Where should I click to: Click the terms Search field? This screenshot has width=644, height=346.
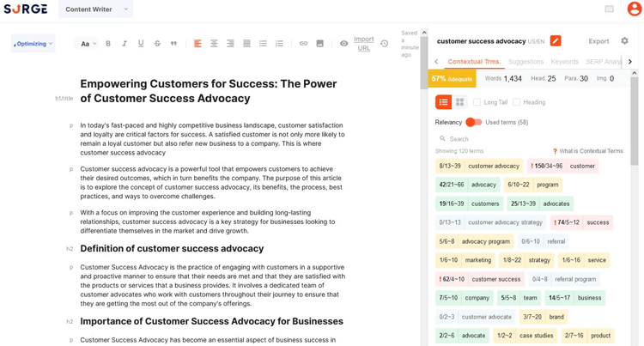coord(530,139)
